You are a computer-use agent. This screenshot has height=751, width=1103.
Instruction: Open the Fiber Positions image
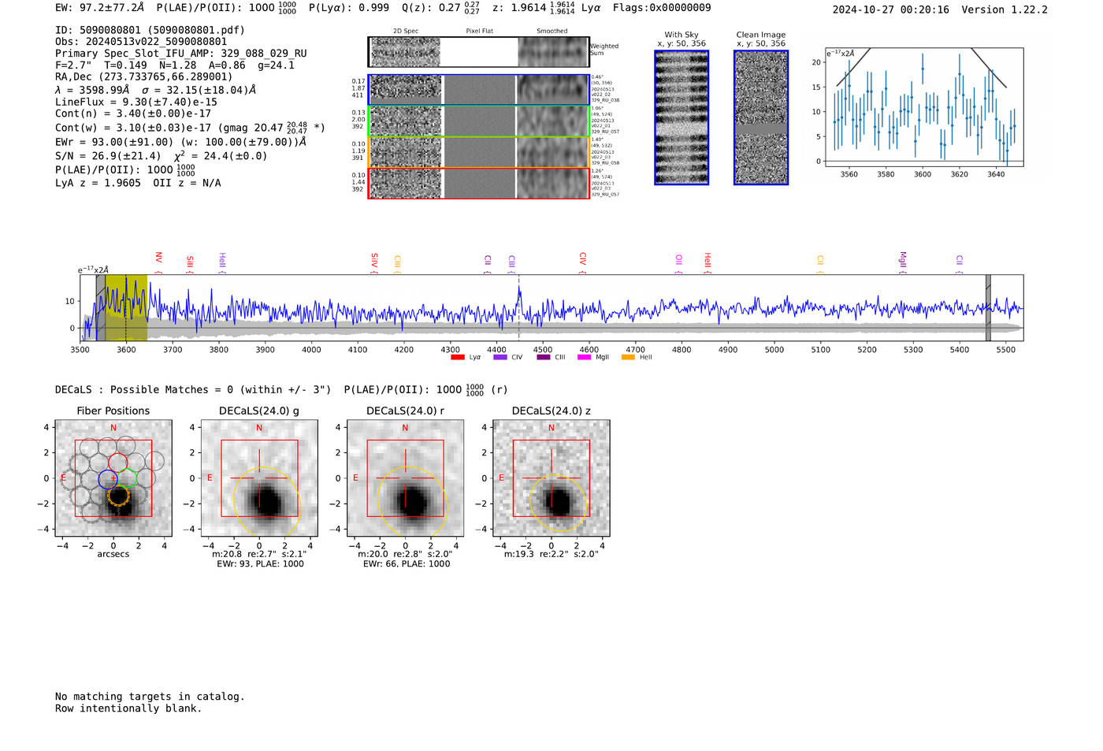coord(113,478)
